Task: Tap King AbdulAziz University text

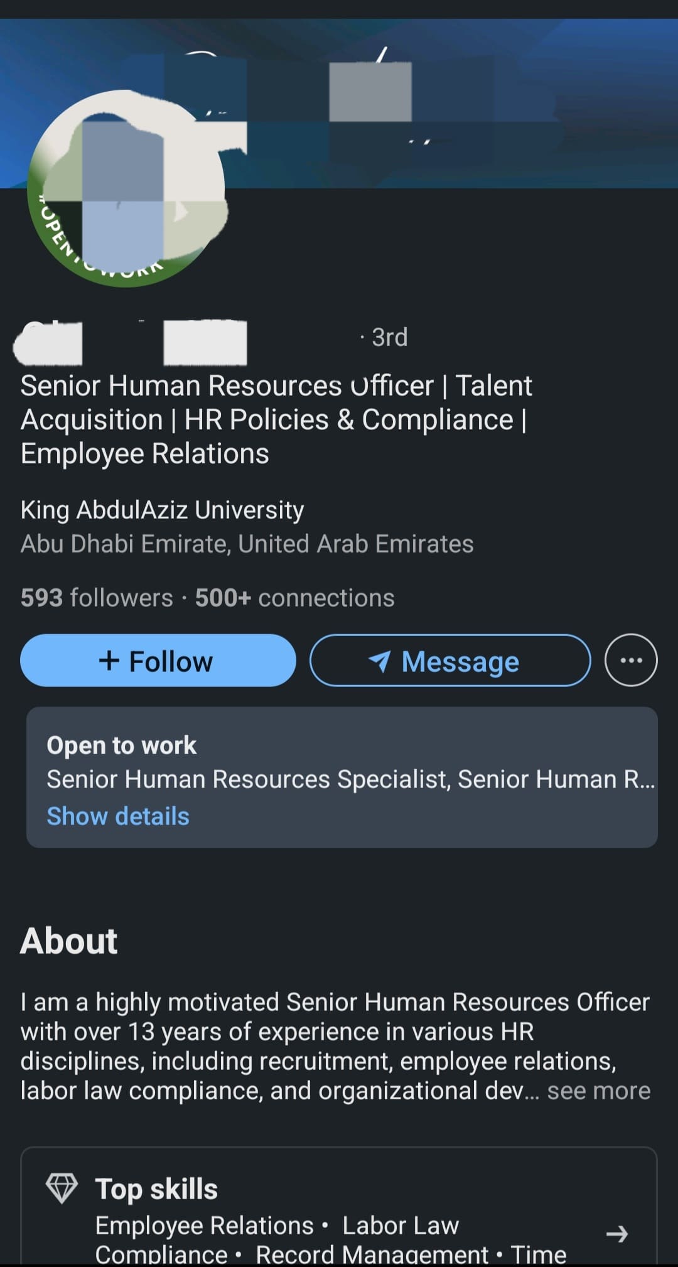Action: point(162,510)
